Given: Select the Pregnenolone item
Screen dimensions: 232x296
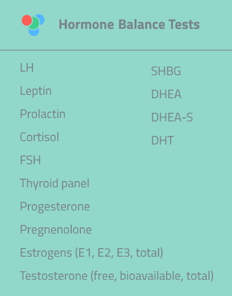Looking at the screenshot, I should [56, 230].
